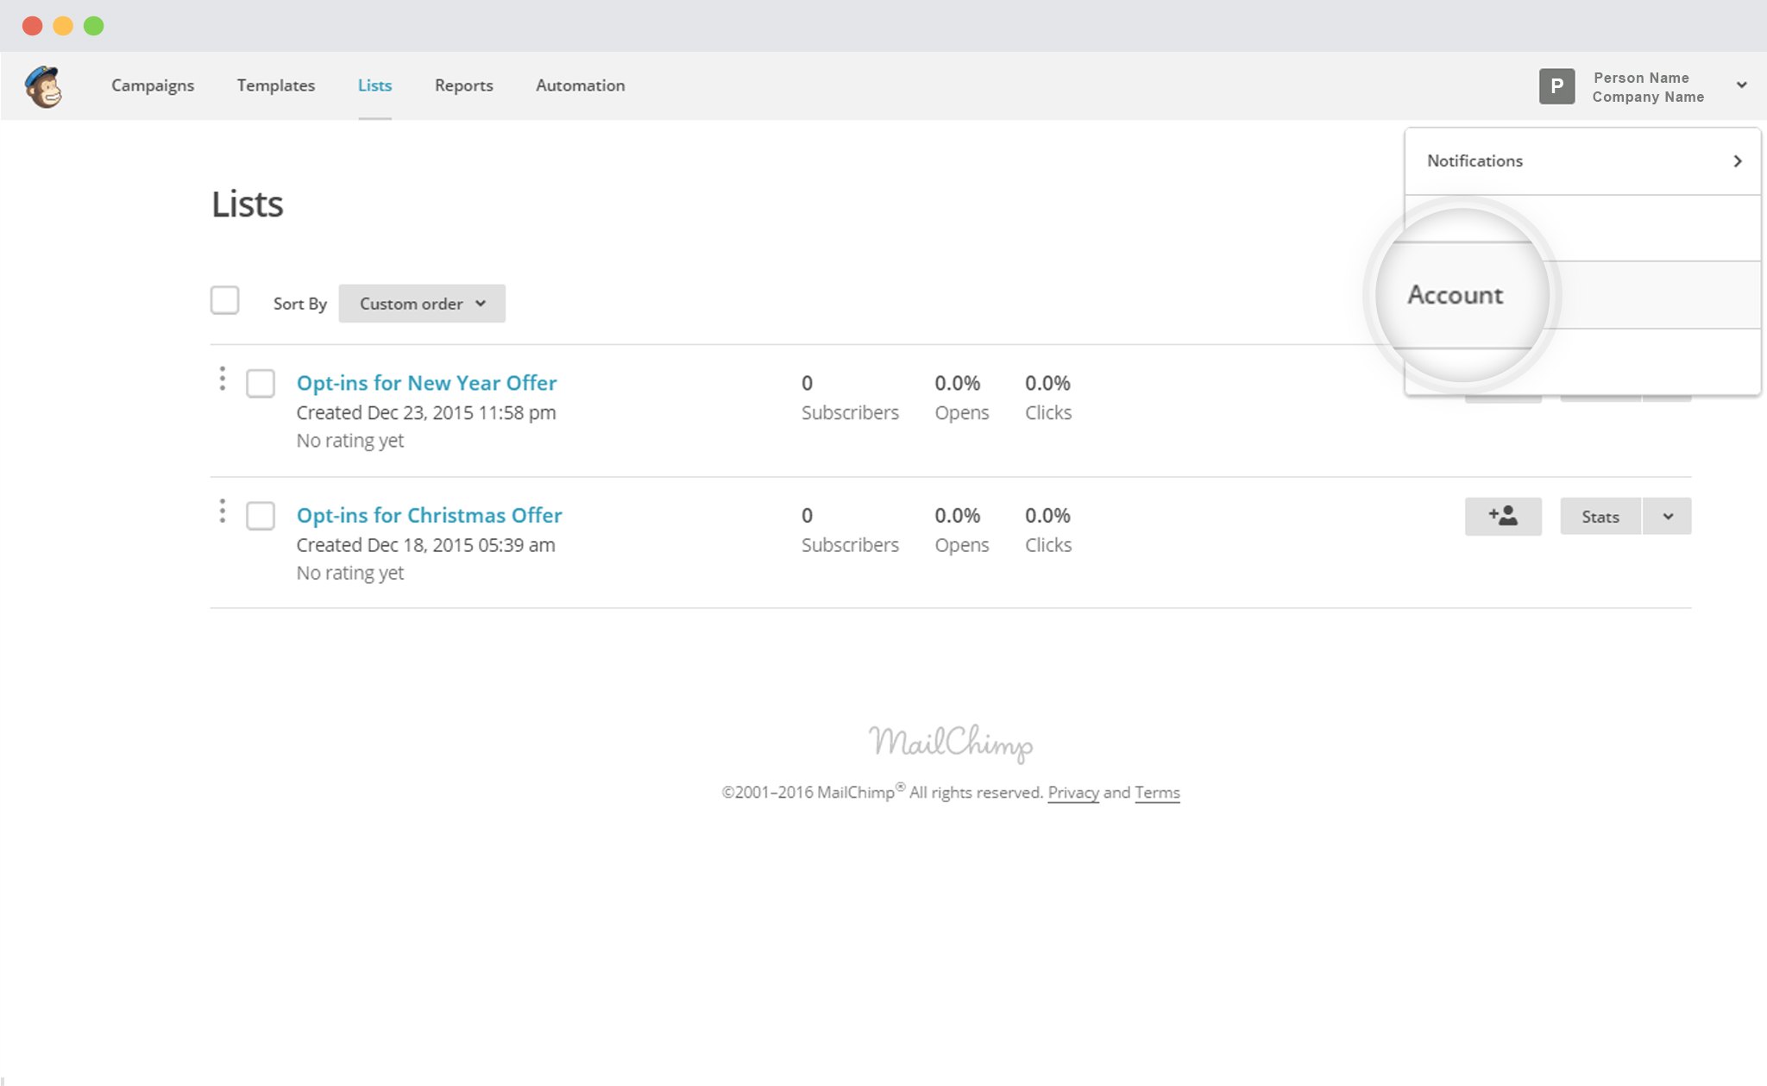The height and width of the screenshot is (1086, 1767).
Task: Click the vertical dots handle beside New Year Offer
Action: point(223,382)
